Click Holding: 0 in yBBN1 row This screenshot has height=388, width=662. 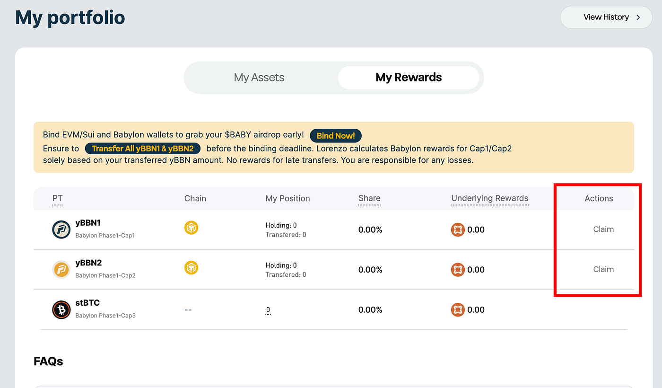click(x=281, y=225)
